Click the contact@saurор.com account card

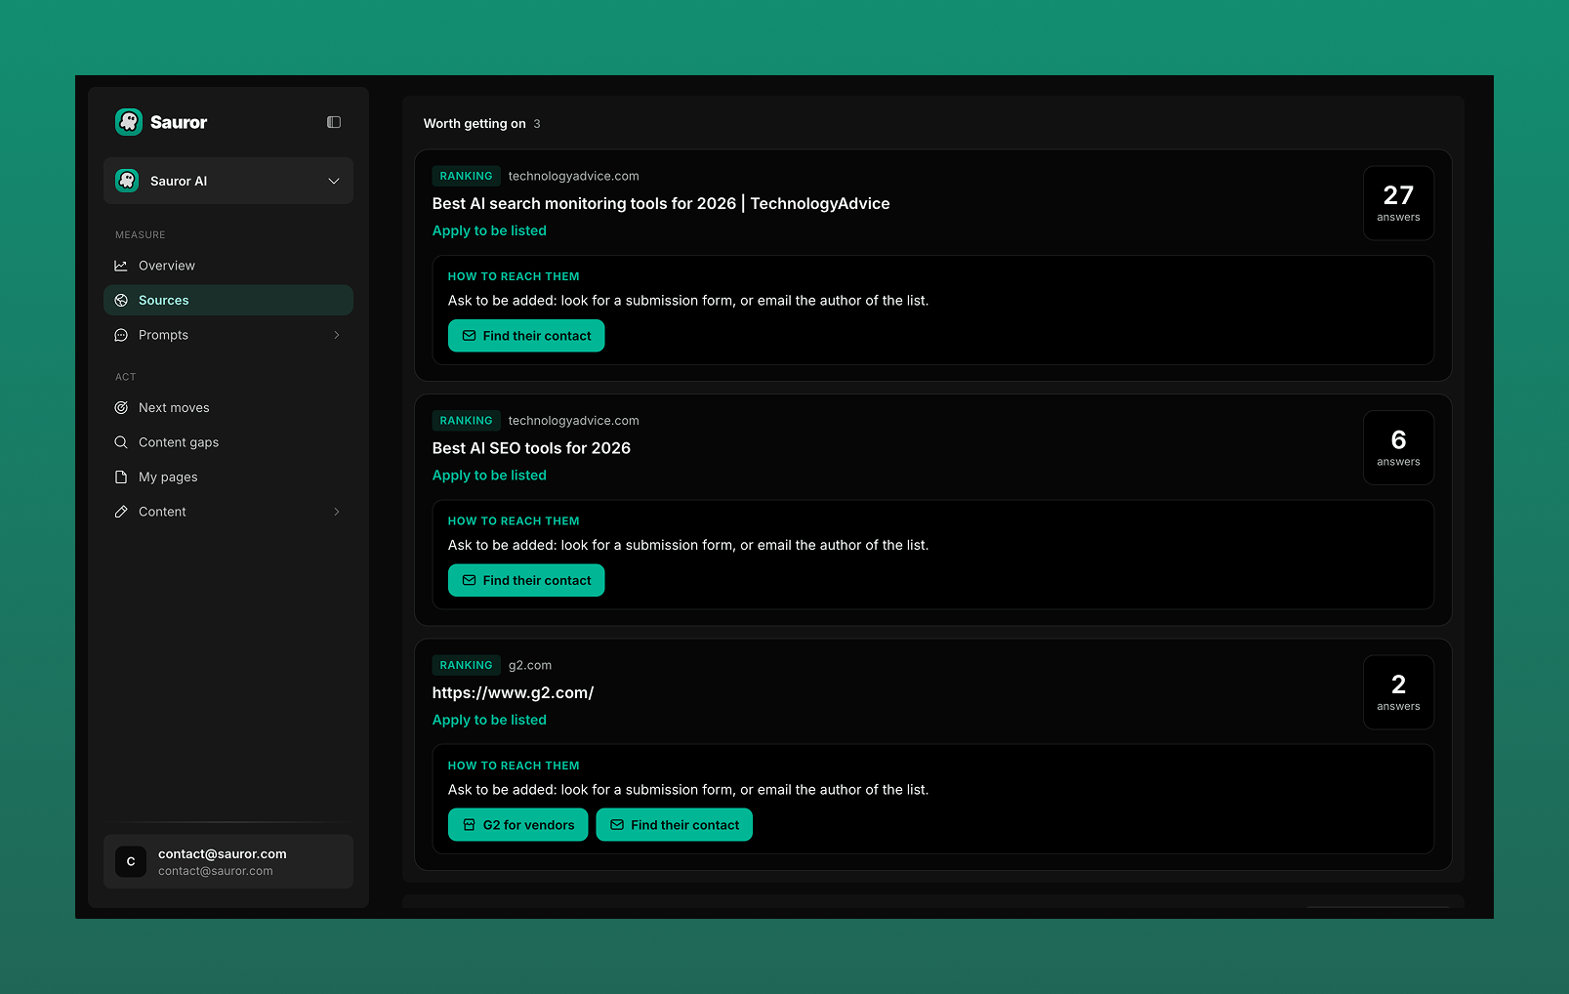click(228, 861)
